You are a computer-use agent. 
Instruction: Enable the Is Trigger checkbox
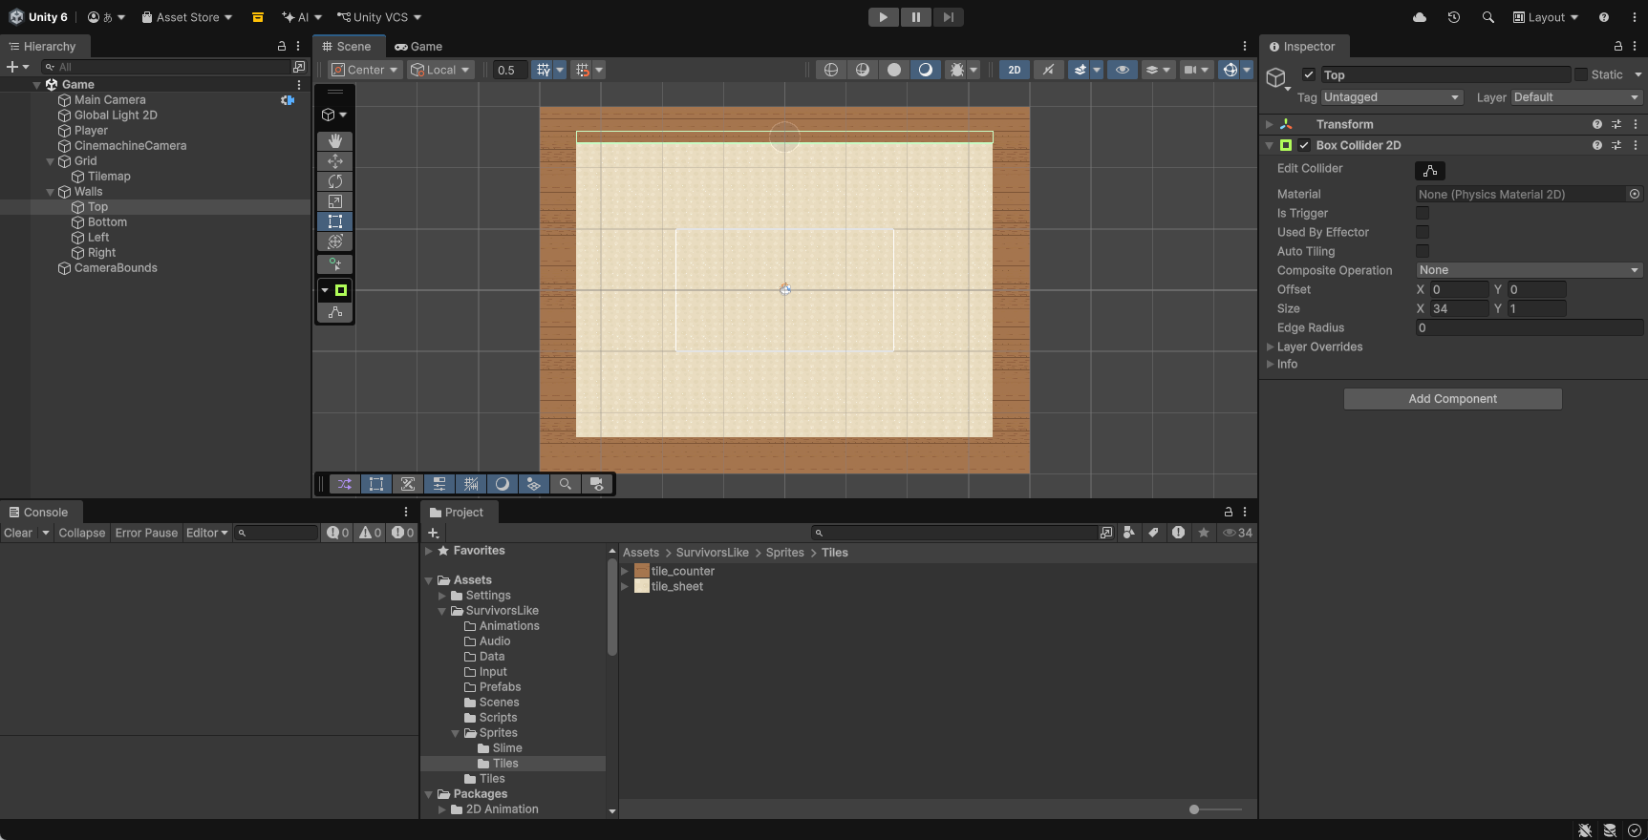(1423, 213)
